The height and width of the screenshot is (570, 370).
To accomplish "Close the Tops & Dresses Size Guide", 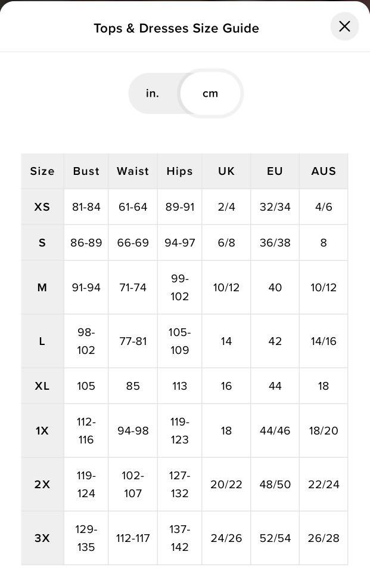I will (344, 26).
